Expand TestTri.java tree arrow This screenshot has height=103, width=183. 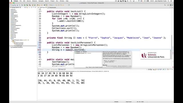pos(15,46)
